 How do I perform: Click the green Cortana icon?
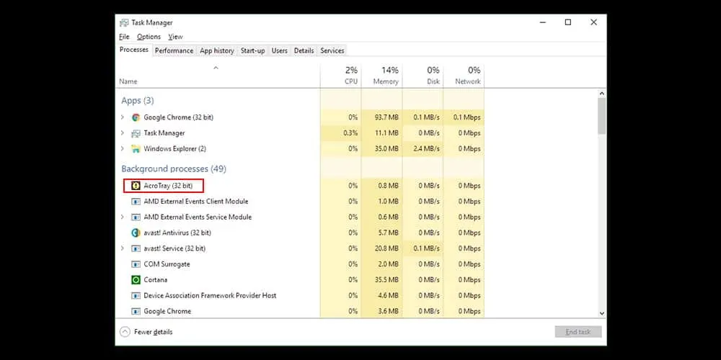click(x=136, y=279)
